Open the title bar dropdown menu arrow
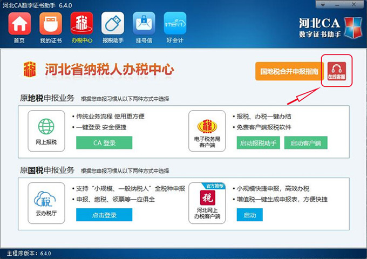This screenshot has height=259, width=367. (x=323, y=4)
